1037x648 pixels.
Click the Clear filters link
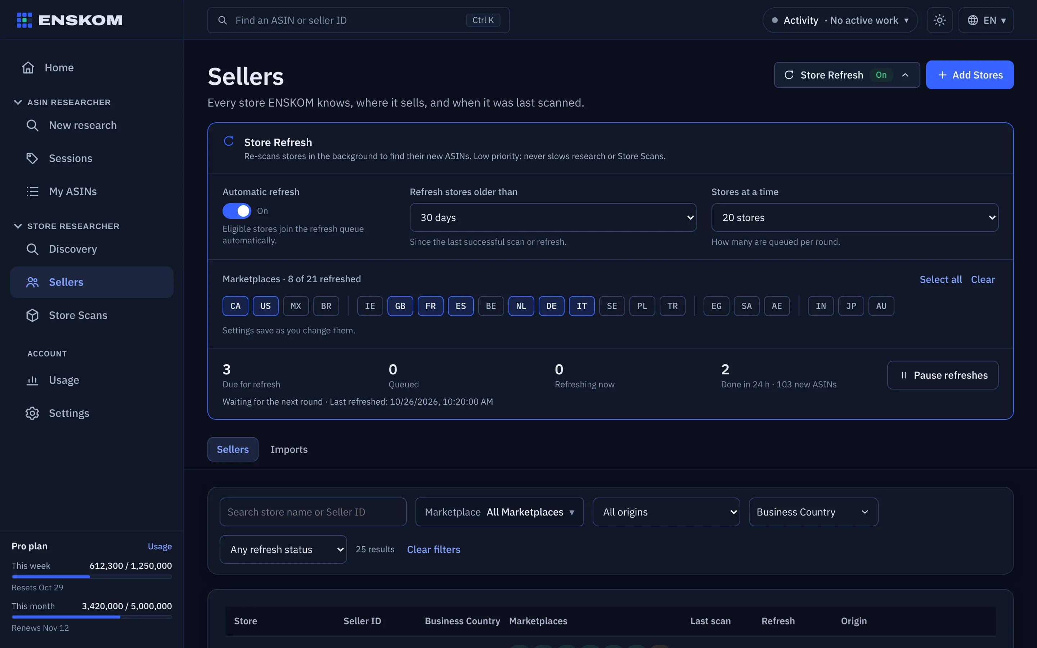434,549
